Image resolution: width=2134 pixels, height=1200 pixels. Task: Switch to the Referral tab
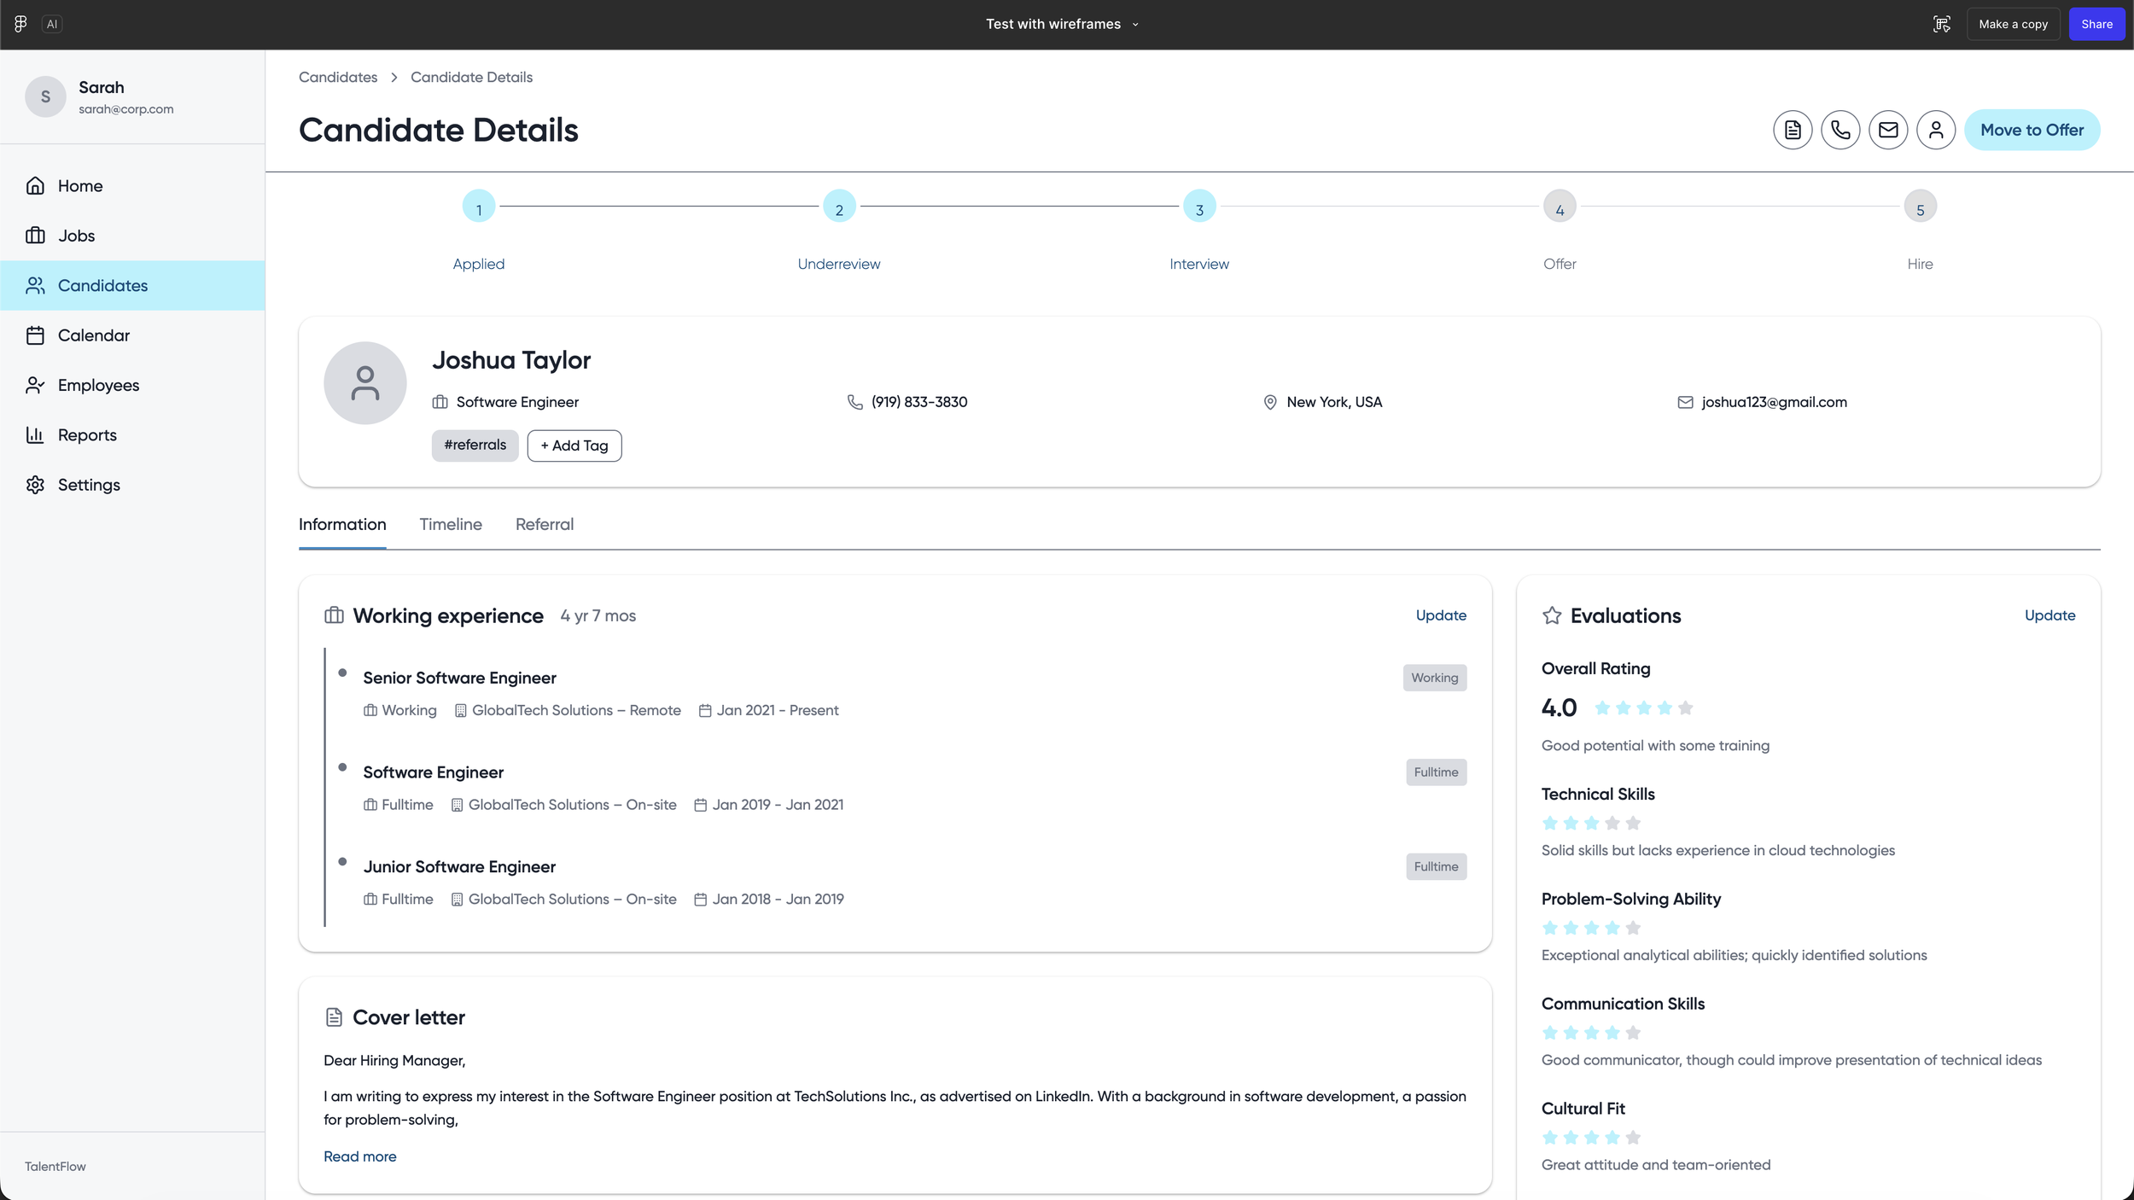[x=545, y=524]
